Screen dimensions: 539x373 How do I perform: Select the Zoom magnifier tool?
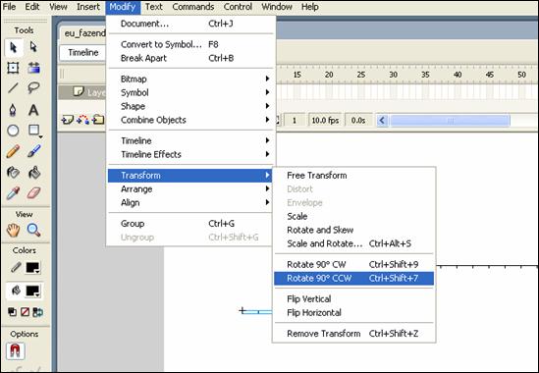33,230
